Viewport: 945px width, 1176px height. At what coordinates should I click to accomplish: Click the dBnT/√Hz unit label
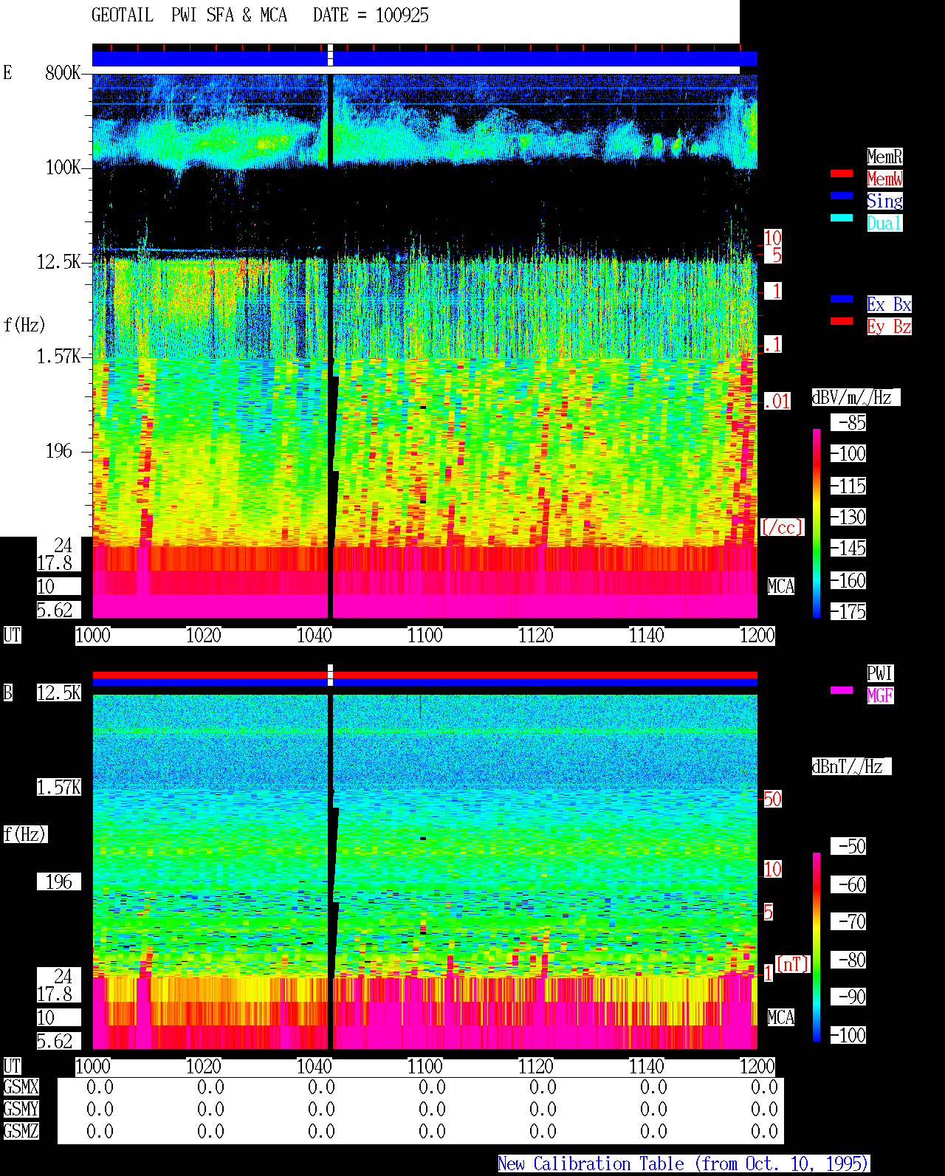coord(851,766)
